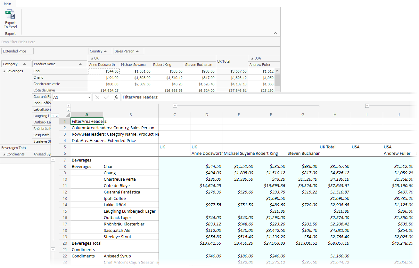The image size is (419, 268).
Task: Collapse the ribbon with the chevron arrow
Action: coord(275,33)
